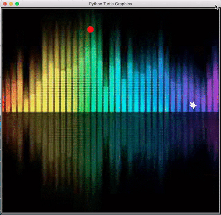The width and height of the screenshot is (221, 215).
Task: Click the red dot on the canvas
Action: tap(90, 29)
